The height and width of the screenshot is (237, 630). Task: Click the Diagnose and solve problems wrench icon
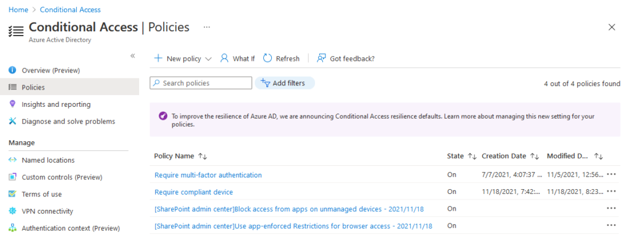12,121
